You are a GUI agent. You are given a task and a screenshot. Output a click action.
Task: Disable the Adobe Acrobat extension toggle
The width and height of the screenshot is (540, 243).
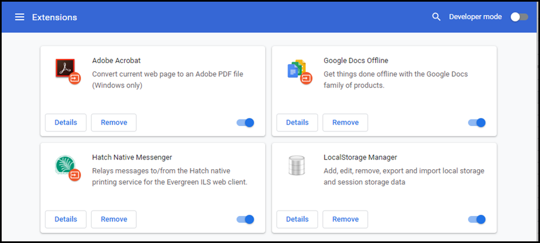[x=245, y=122]
